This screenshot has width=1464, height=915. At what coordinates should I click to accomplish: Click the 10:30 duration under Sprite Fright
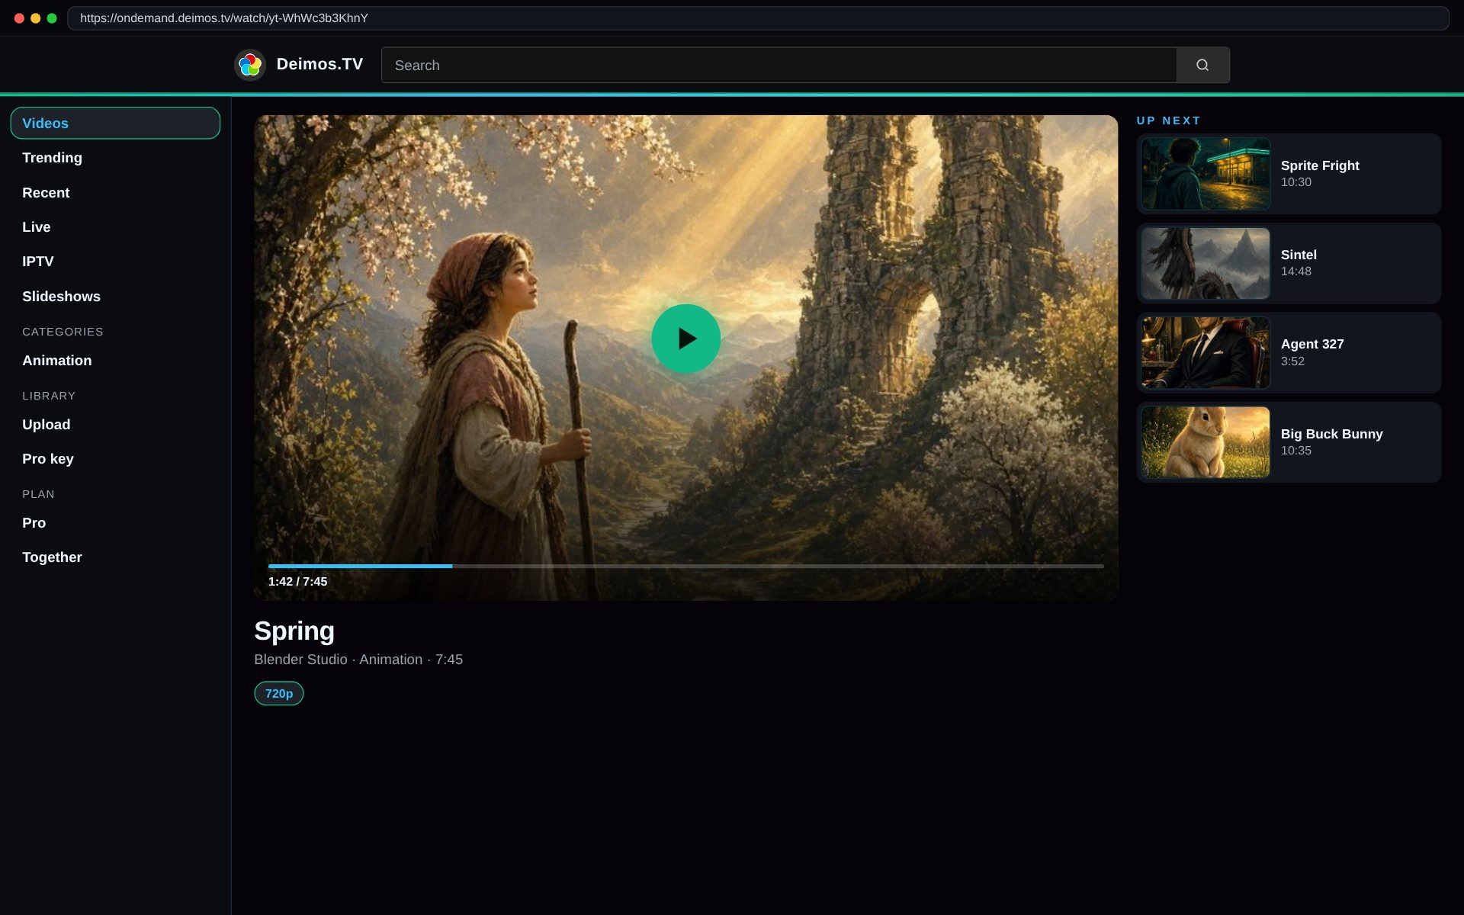(1296, 182)
